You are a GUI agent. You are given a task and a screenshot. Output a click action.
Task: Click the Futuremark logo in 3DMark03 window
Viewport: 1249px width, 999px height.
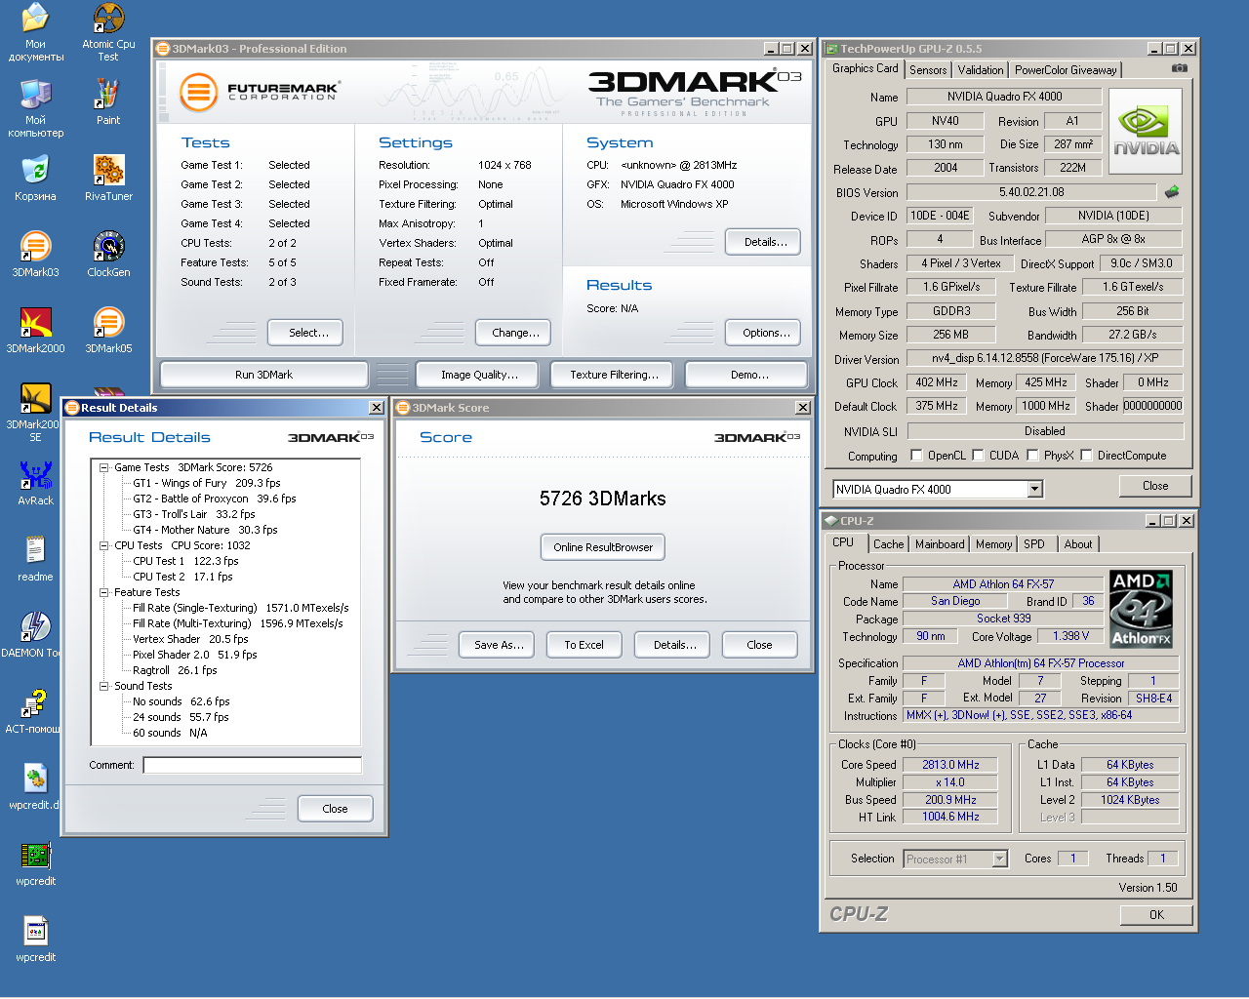point(260,92)
